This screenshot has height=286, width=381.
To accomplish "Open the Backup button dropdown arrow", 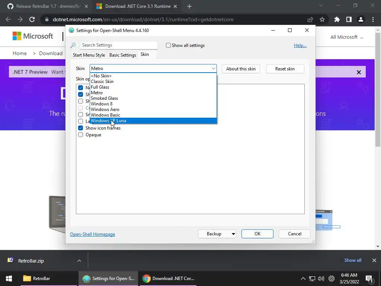I will tap(233, 234).
